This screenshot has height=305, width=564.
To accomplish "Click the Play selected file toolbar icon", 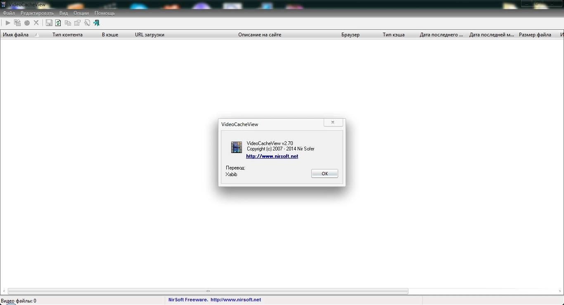I will tap(7, 23).
